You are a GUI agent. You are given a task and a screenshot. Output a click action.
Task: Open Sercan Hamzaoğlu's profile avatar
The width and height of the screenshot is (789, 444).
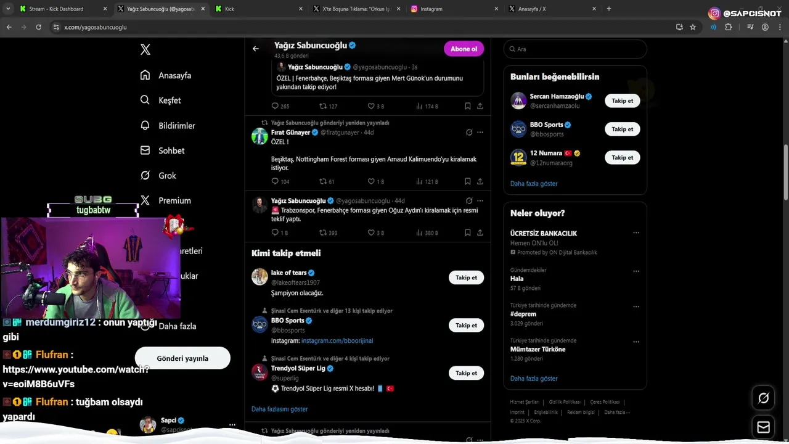pos(518,101)
